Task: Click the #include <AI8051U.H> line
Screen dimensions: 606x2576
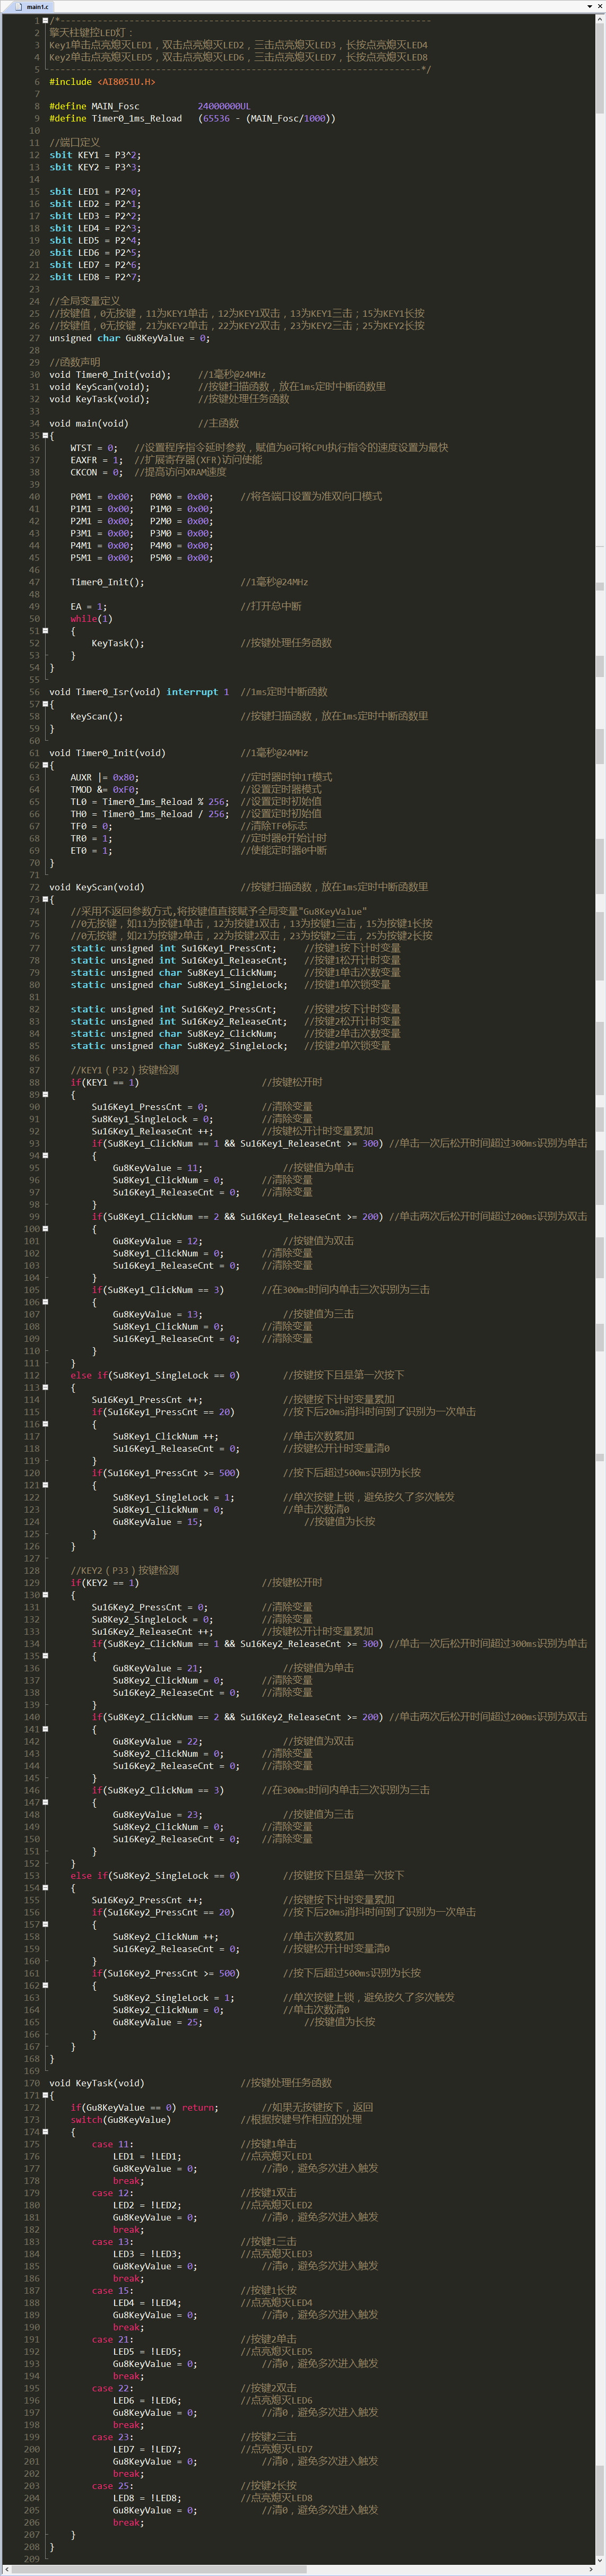Action: [x=102, y=82]
